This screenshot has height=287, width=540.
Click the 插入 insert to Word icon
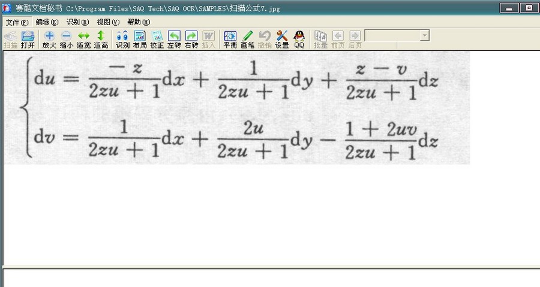click(x=208, y=40)
